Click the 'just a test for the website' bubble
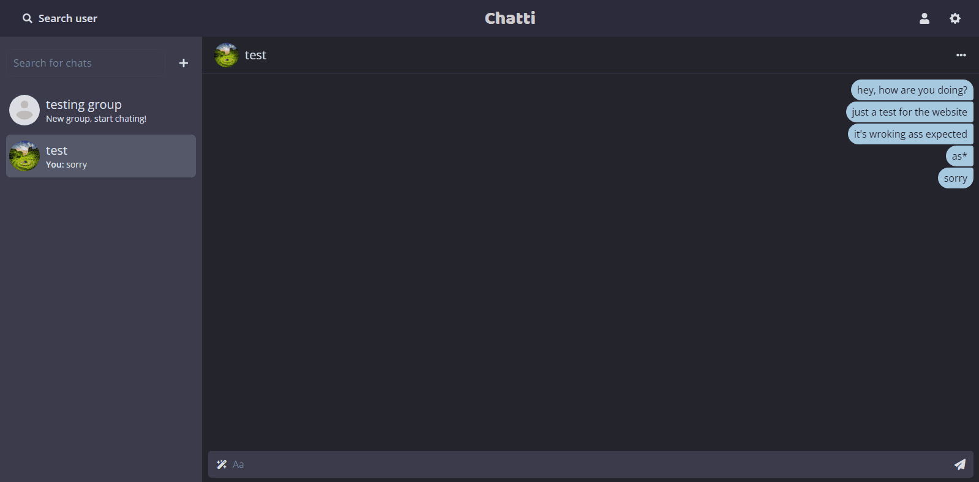Image resolution: width=979 pixels, height=482 pixels. coord(909,112)
